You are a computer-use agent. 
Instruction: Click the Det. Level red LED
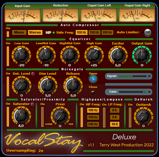point(33,74)
